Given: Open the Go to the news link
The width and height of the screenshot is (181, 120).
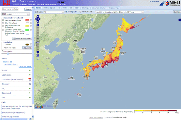Looking at the screenshot, I should click(x=25, y=67).
